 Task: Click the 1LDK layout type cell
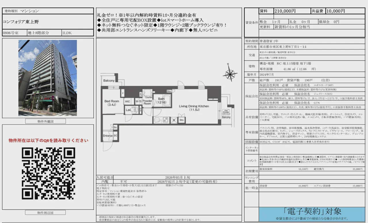click(x=67, y=33)
